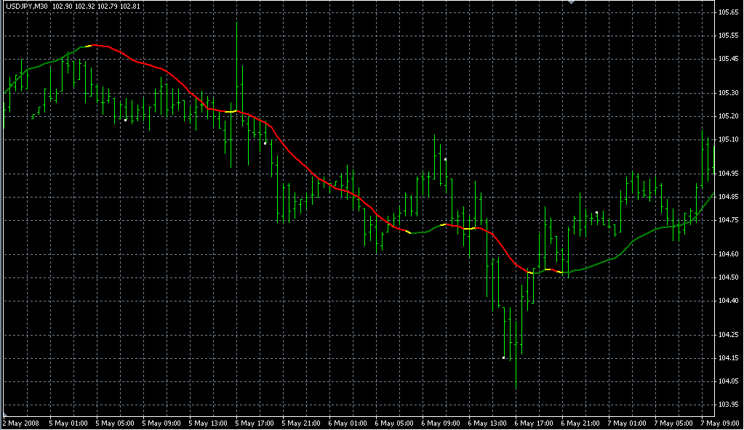
Task: Click the 5 May 05:00 time label
Action: coord(115,423)
